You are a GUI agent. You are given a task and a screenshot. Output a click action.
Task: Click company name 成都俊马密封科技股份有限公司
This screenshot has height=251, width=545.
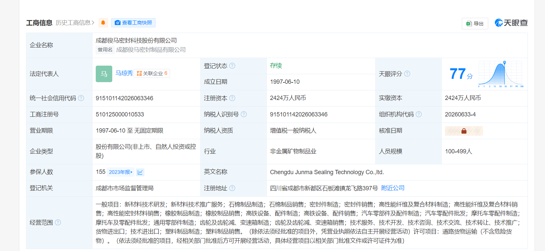point(136,41)
